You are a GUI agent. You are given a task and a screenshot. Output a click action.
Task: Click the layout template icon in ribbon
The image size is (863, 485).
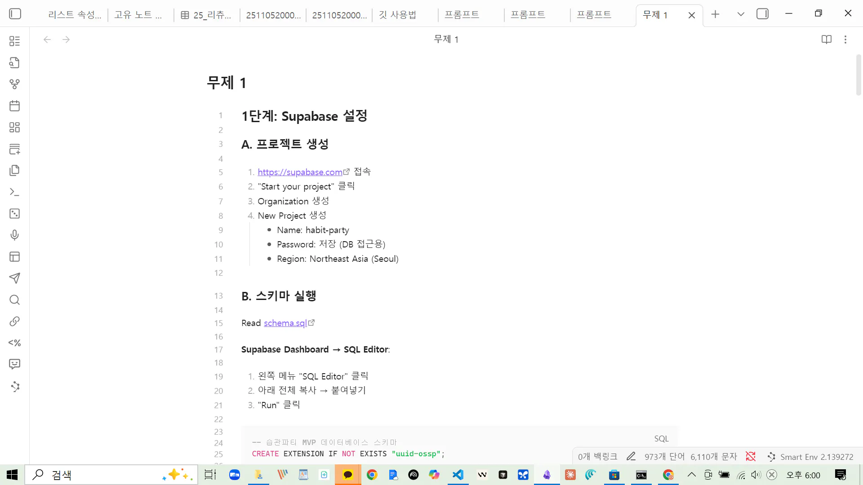[14, 256]
